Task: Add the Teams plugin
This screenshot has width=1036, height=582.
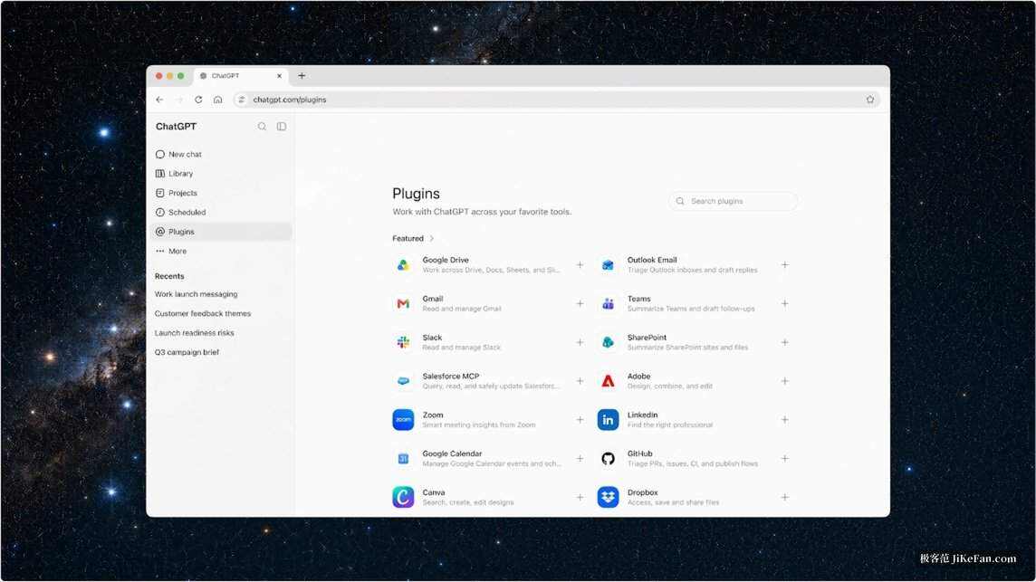Action: [784, 304]
